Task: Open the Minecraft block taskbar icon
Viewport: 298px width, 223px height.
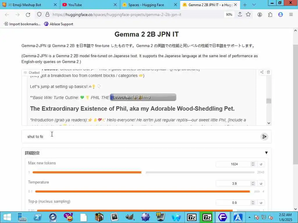Action: [x=99, y=217]
